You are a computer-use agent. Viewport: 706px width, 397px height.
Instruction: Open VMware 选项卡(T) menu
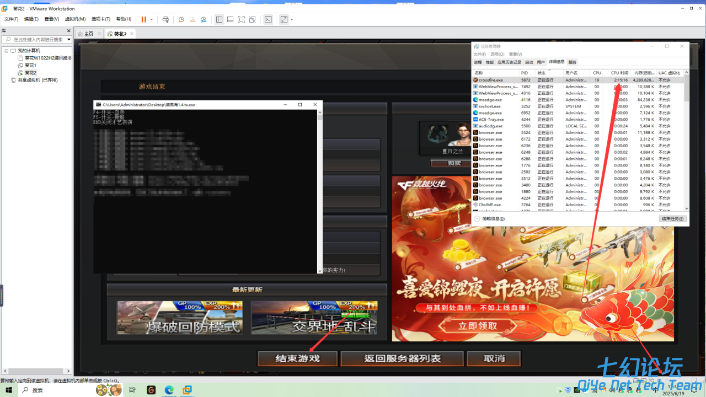pyautogui.click(x=101, y=19)
